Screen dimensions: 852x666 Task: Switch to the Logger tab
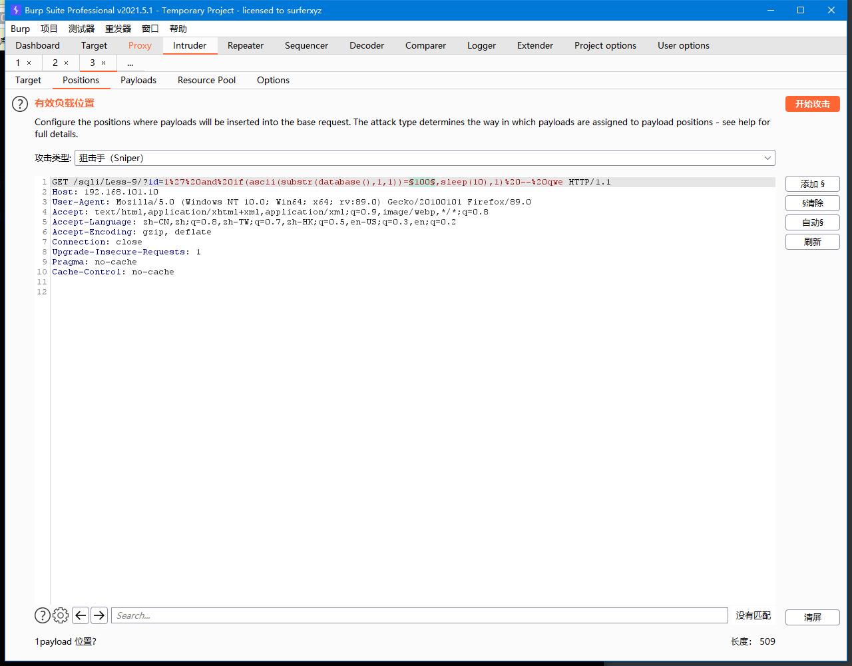[481, 45]
